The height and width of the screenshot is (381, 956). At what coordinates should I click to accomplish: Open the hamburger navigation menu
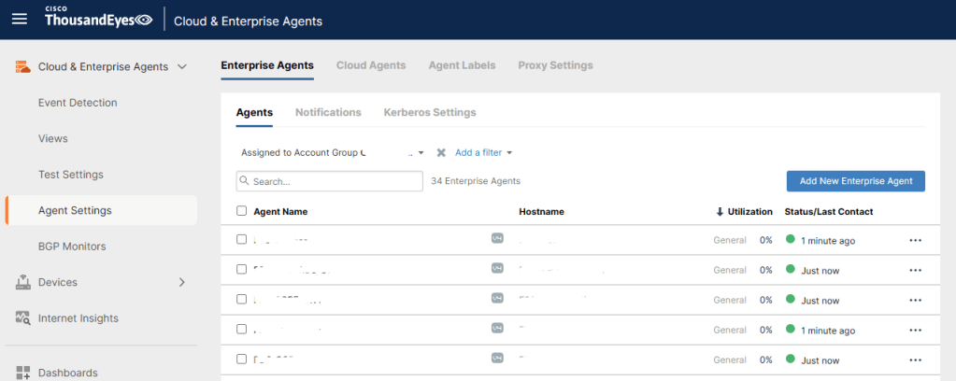click(19, 20)
